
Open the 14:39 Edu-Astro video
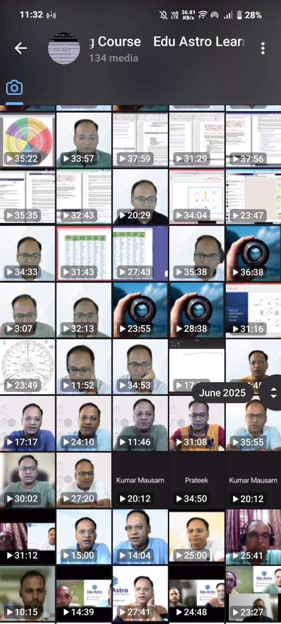(x=84, y=593)
